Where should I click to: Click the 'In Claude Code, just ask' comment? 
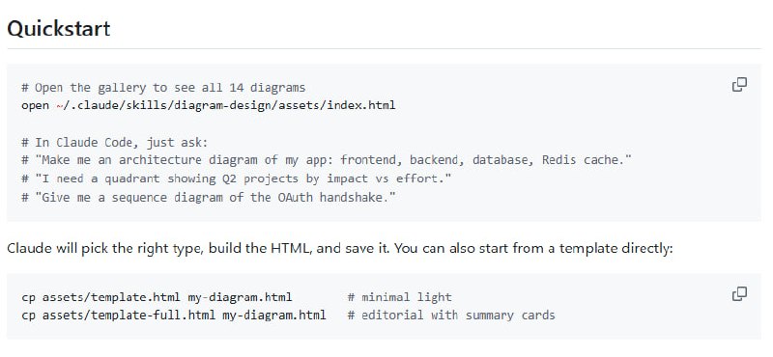[115, 143]
